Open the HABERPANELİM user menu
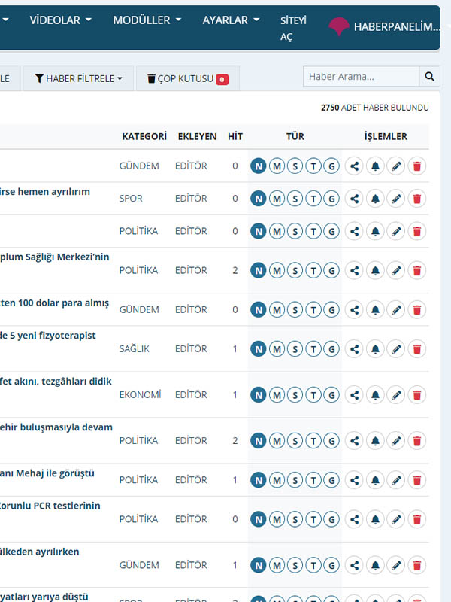The width and height of the screenshot is (451, 602). tap(385, 27)
